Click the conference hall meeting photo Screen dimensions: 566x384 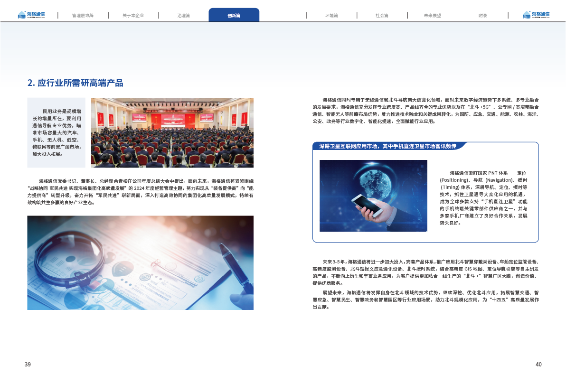click(172, 132)
